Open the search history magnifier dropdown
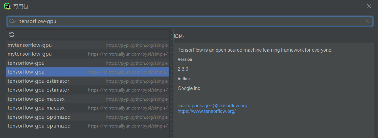This screenshot has width=378, height=138. click(x=12, y=21)
